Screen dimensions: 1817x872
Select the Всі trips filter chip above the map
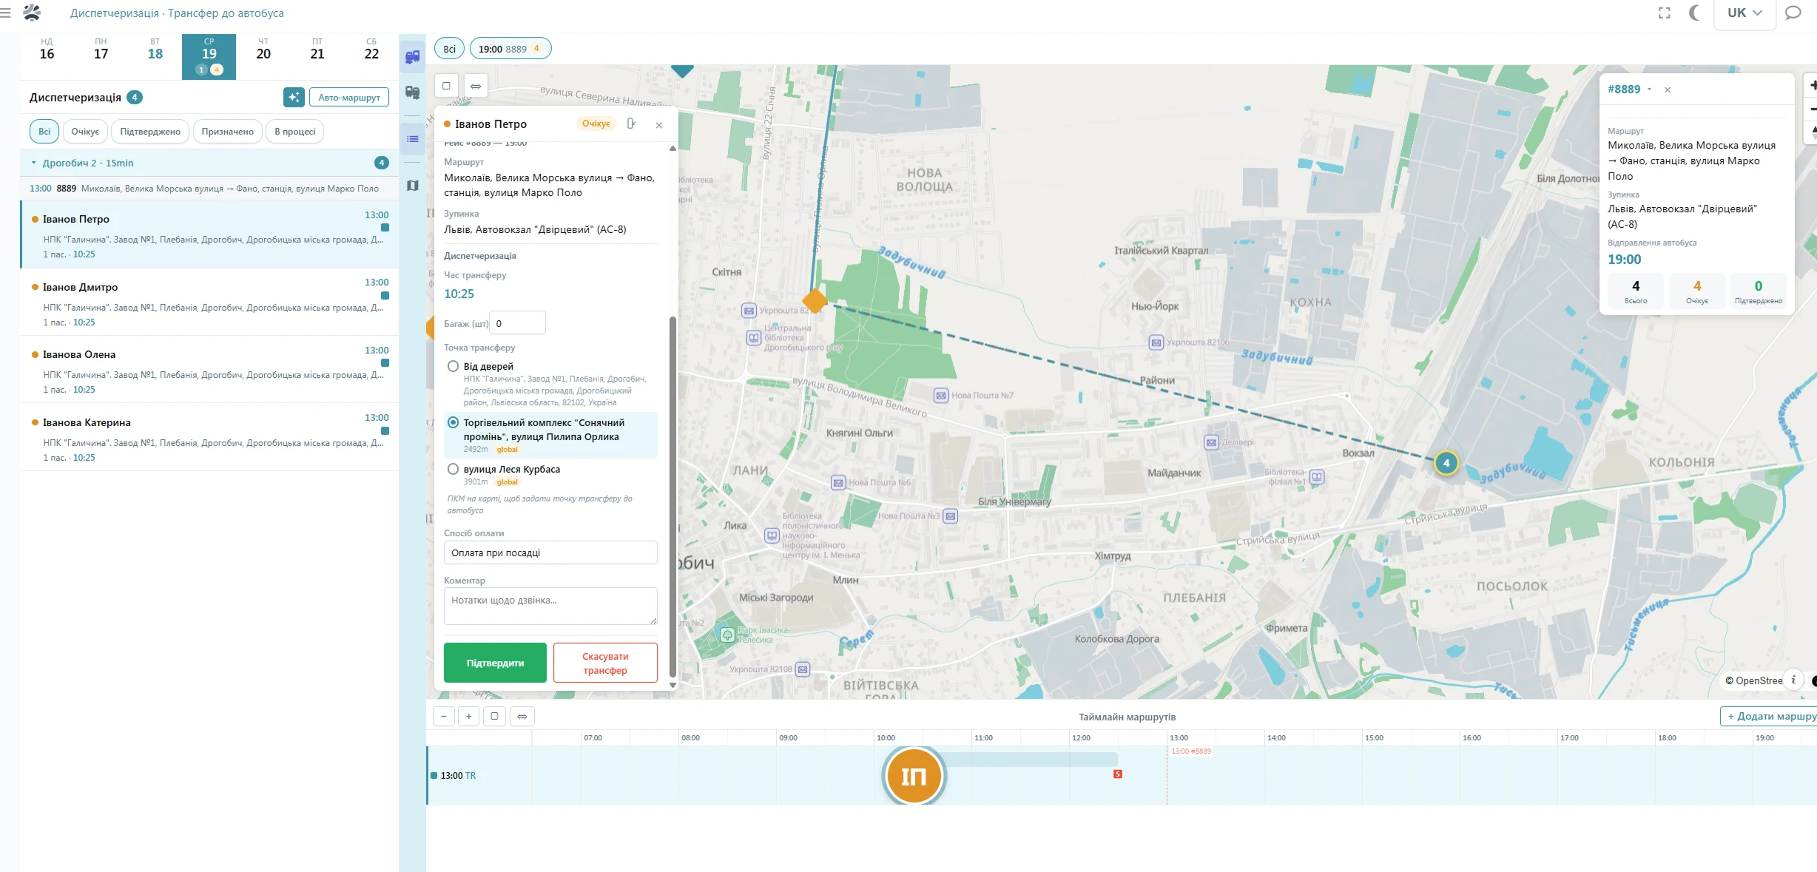click(450, 49)
